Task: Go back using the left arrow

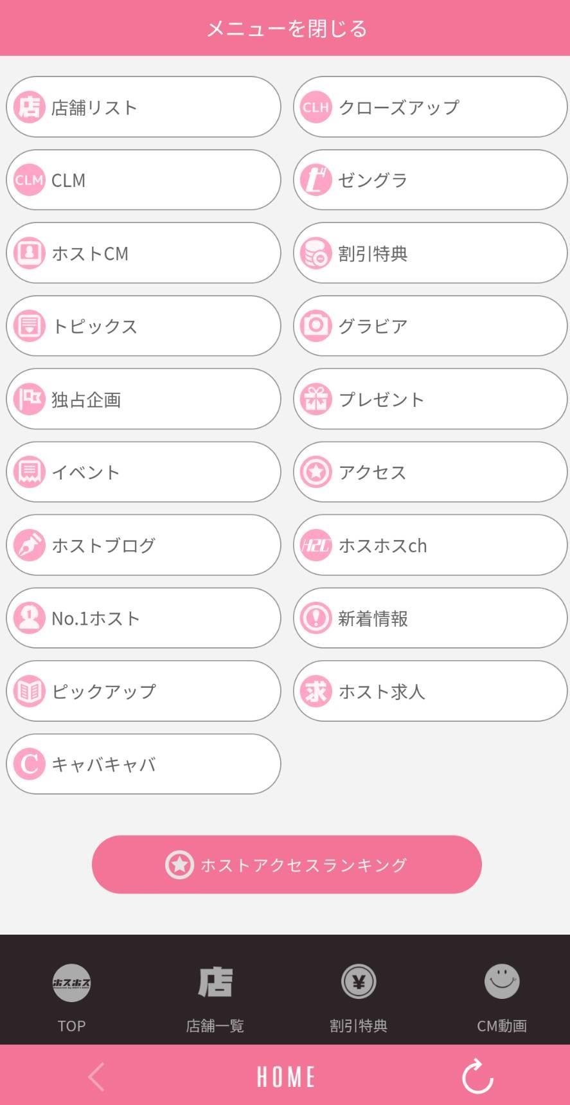Action: 96,1077
